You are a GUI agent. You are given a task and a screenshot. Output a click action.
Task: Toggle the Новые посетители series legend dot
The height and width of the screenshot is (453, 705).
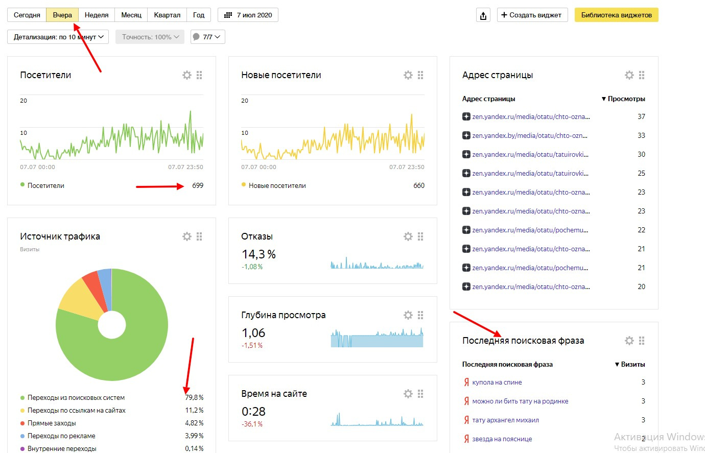click(x=244, y=185)
